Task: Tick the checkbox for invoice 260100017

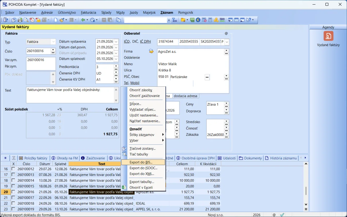Action: tap(13, 198)
